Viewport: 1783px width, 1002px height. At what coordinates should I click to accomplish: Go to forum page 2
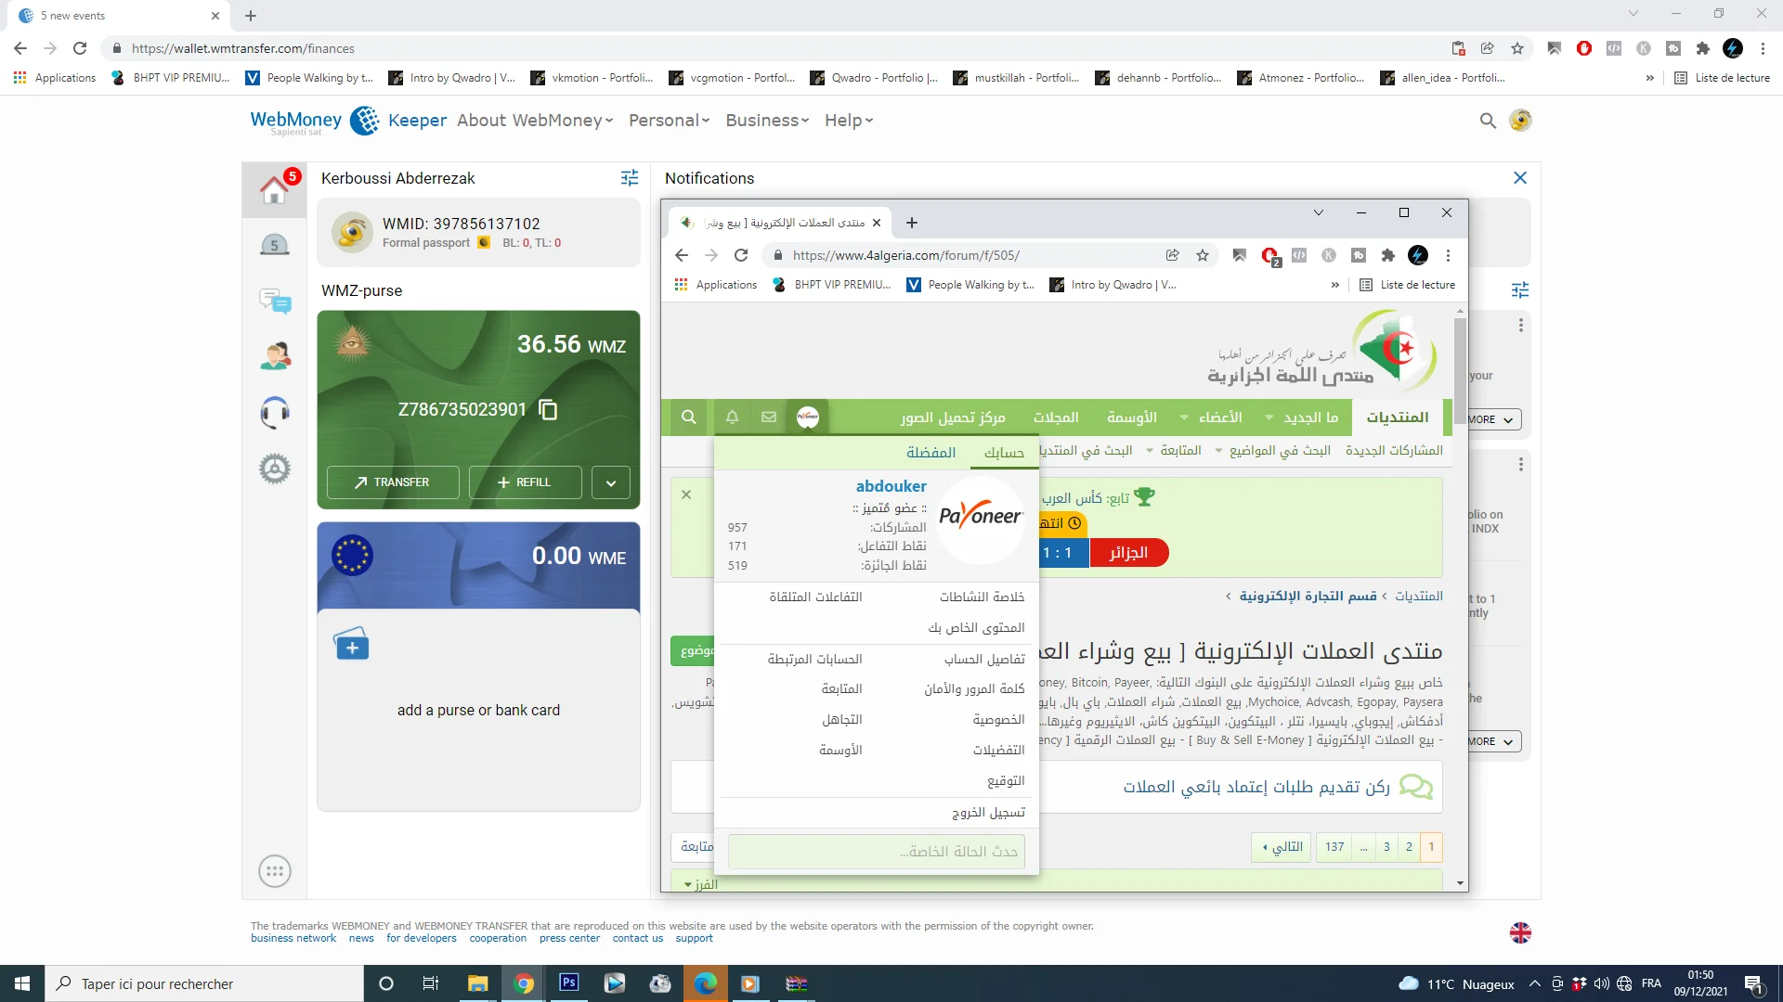(1409, 847)
